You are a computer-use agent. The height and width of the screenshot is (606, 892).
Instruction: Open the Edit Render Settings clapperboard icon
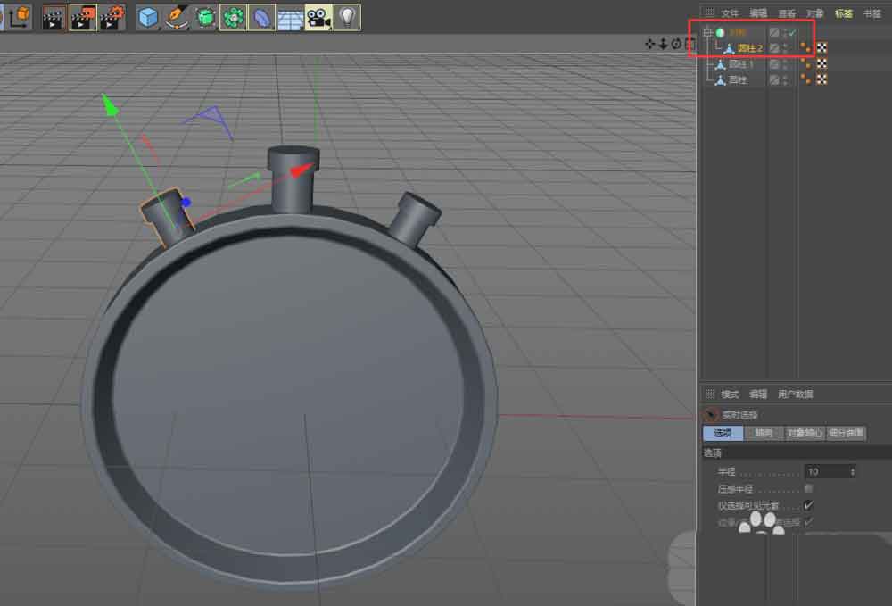(x=112, y=16)
